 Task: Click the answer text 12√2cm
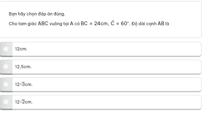click(x=24, y=102)
